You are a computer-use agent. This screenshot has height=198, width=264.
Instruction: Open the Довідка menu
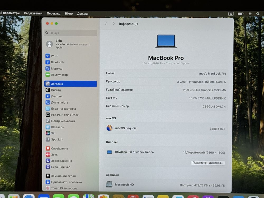(x=83, y=14)
